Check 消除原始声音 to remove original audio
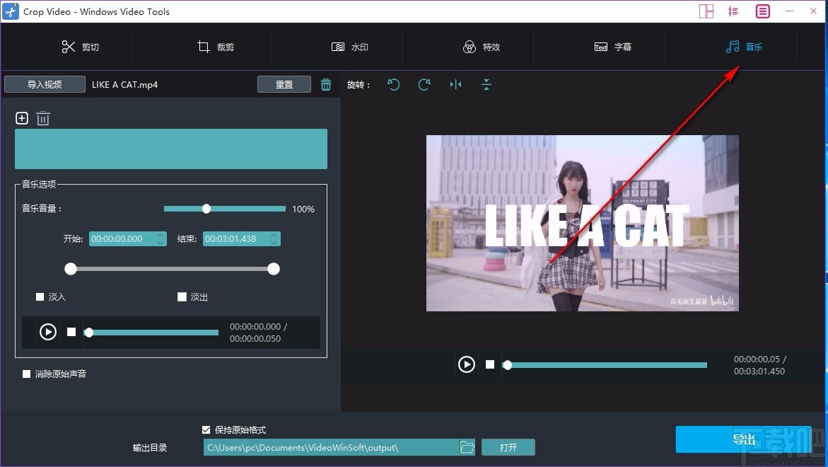 pyautogui.click(x=26, y=374)
